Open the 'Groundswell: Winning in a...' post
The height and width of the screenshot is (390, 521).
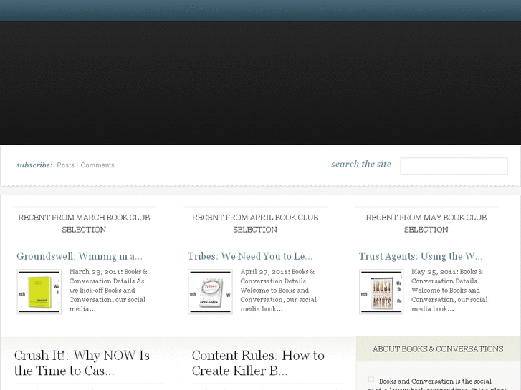coord(80,256)
